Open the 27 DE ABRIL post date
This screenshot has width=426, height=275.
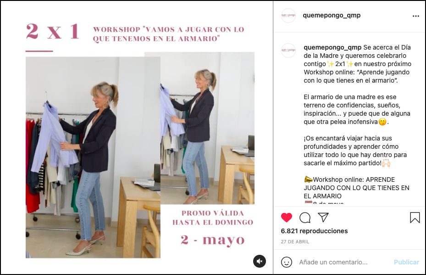295,241
